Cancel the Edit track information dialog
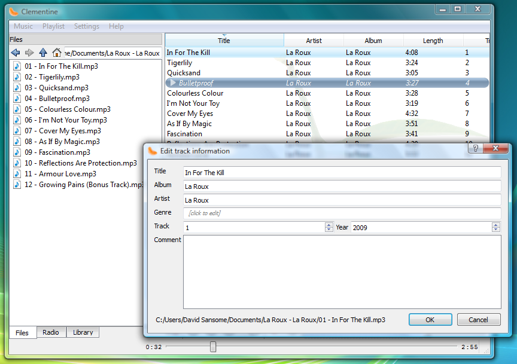The height and width of the screenshot is (364, 517). (x=478, y=320)
